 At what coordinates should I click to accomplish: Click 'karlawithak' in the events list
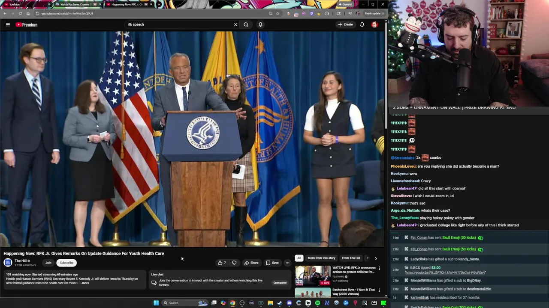(419, 297)
